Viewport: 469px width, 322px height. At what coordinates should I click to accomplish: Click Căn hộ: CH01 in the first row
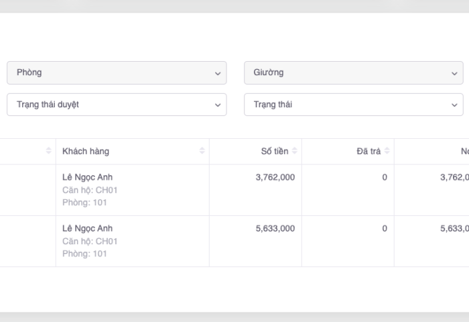tap(90, 191)
